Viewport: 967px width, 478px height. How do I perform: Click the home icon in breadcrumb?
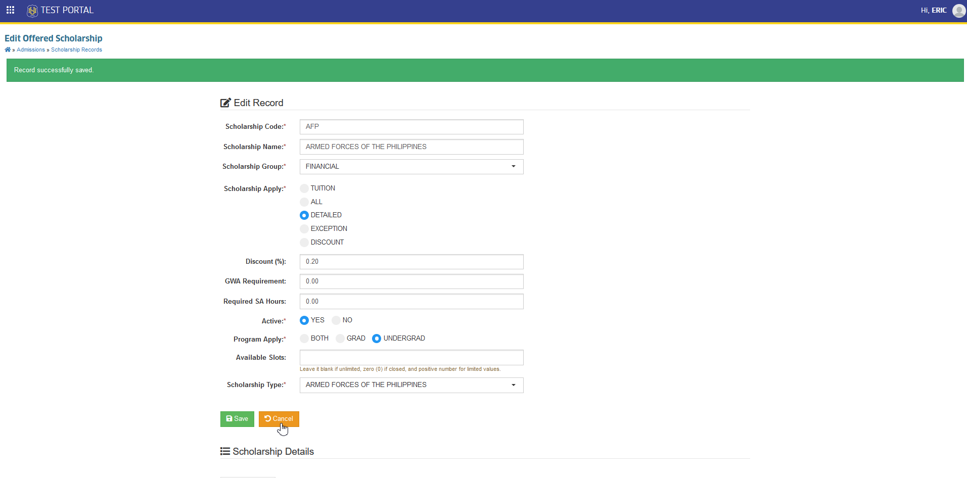pyautogui.click(x=8, y=50)
